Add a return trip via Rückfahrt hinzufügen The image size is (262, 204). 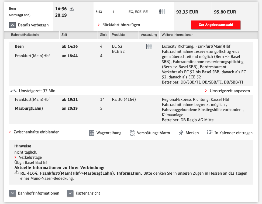tap(121, 25)
